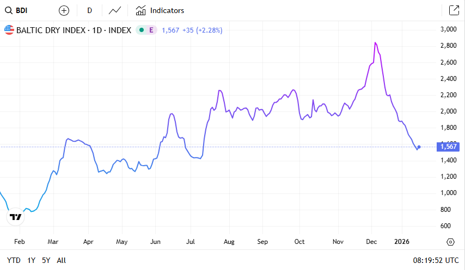Open the chart style line icon
465x270 pixels.
115,10
